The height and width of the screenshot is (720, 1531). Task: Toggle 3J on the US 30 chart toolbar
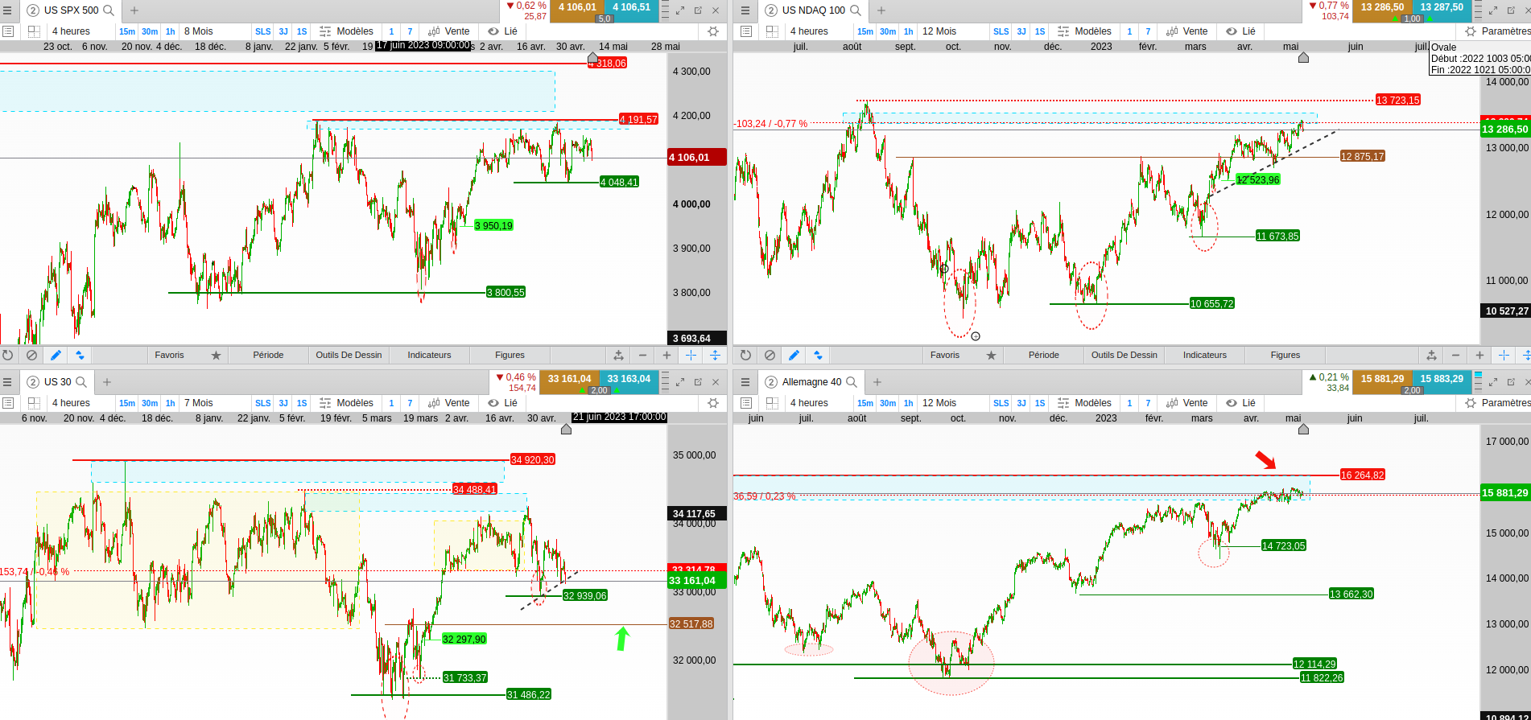(283, 403)
